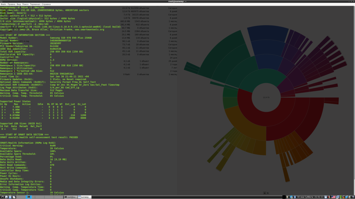Image resolution: width=355 pixels, height=199 pixels.
Task: Click the Bluetooth tray icon
Action: [x=295, y=197]
